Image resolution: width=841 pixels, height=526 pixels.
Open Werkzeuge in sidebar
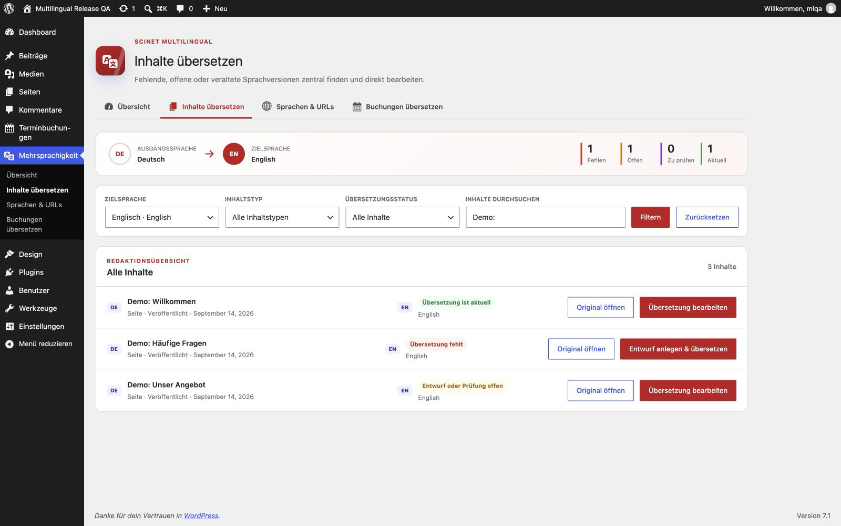[x=42, y=308]
